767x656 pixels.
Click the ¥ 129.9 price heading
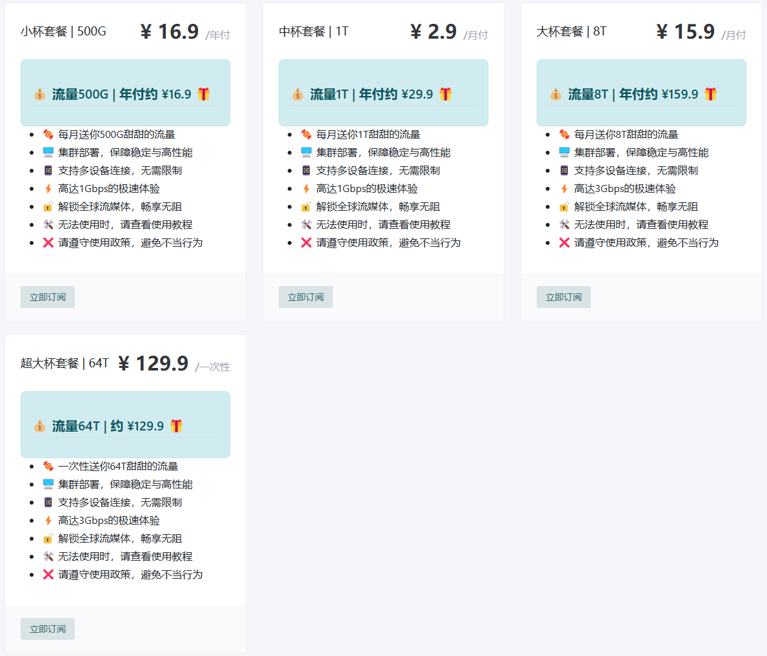point(153,364)
